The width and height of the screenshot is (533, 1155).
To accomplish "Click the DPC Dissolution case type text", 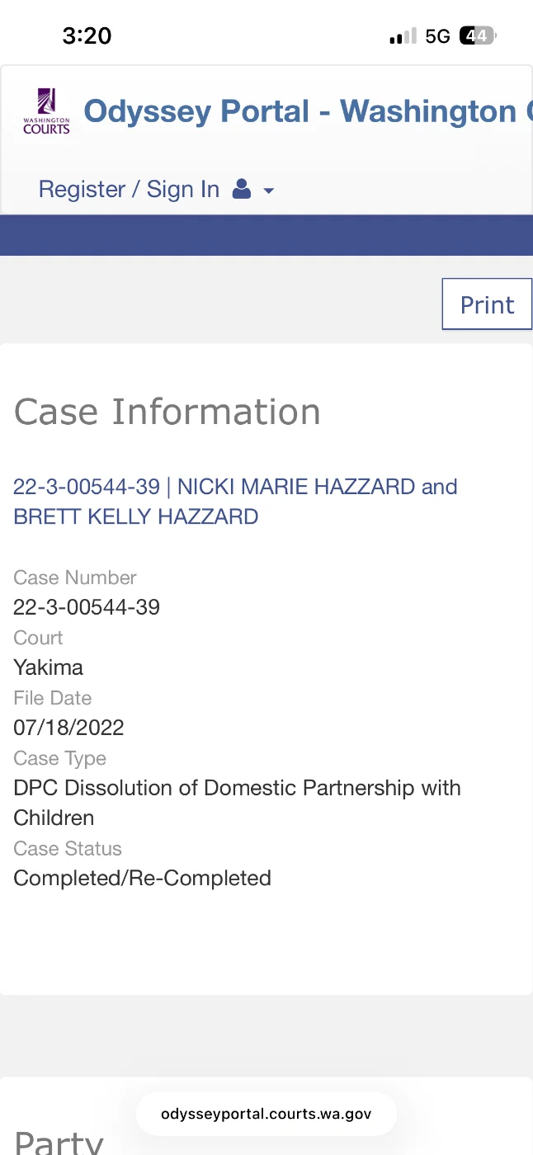I will [237, 788].
